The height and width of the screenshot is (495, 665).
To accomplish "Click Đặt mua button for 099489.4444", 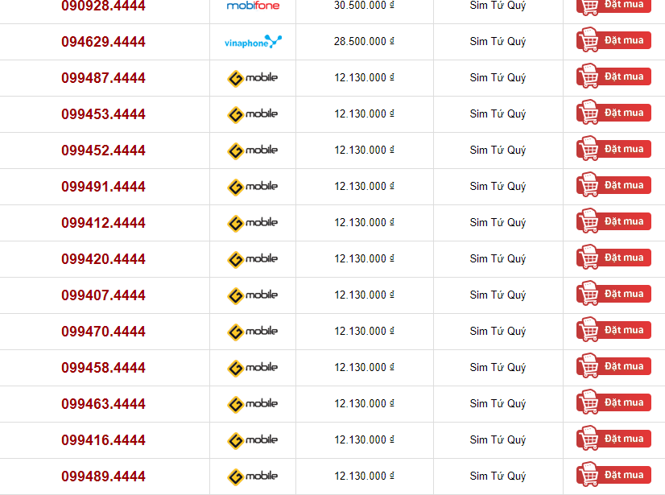I will pyautogui.click(x=613, y=474).
